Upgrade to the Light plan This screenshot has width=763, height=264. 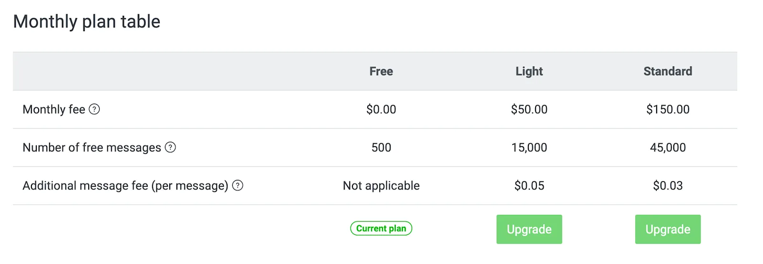[x=529, y=229]
